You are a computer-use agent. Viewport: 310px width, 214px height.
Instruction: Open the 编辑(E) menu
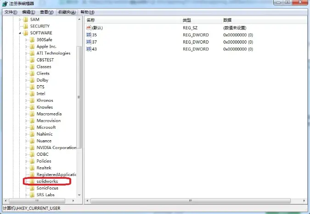pyautogui.click(x=28, y=12)
